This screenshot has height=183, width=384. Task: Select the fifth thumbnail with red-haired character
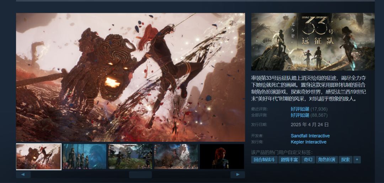(222, 157)
